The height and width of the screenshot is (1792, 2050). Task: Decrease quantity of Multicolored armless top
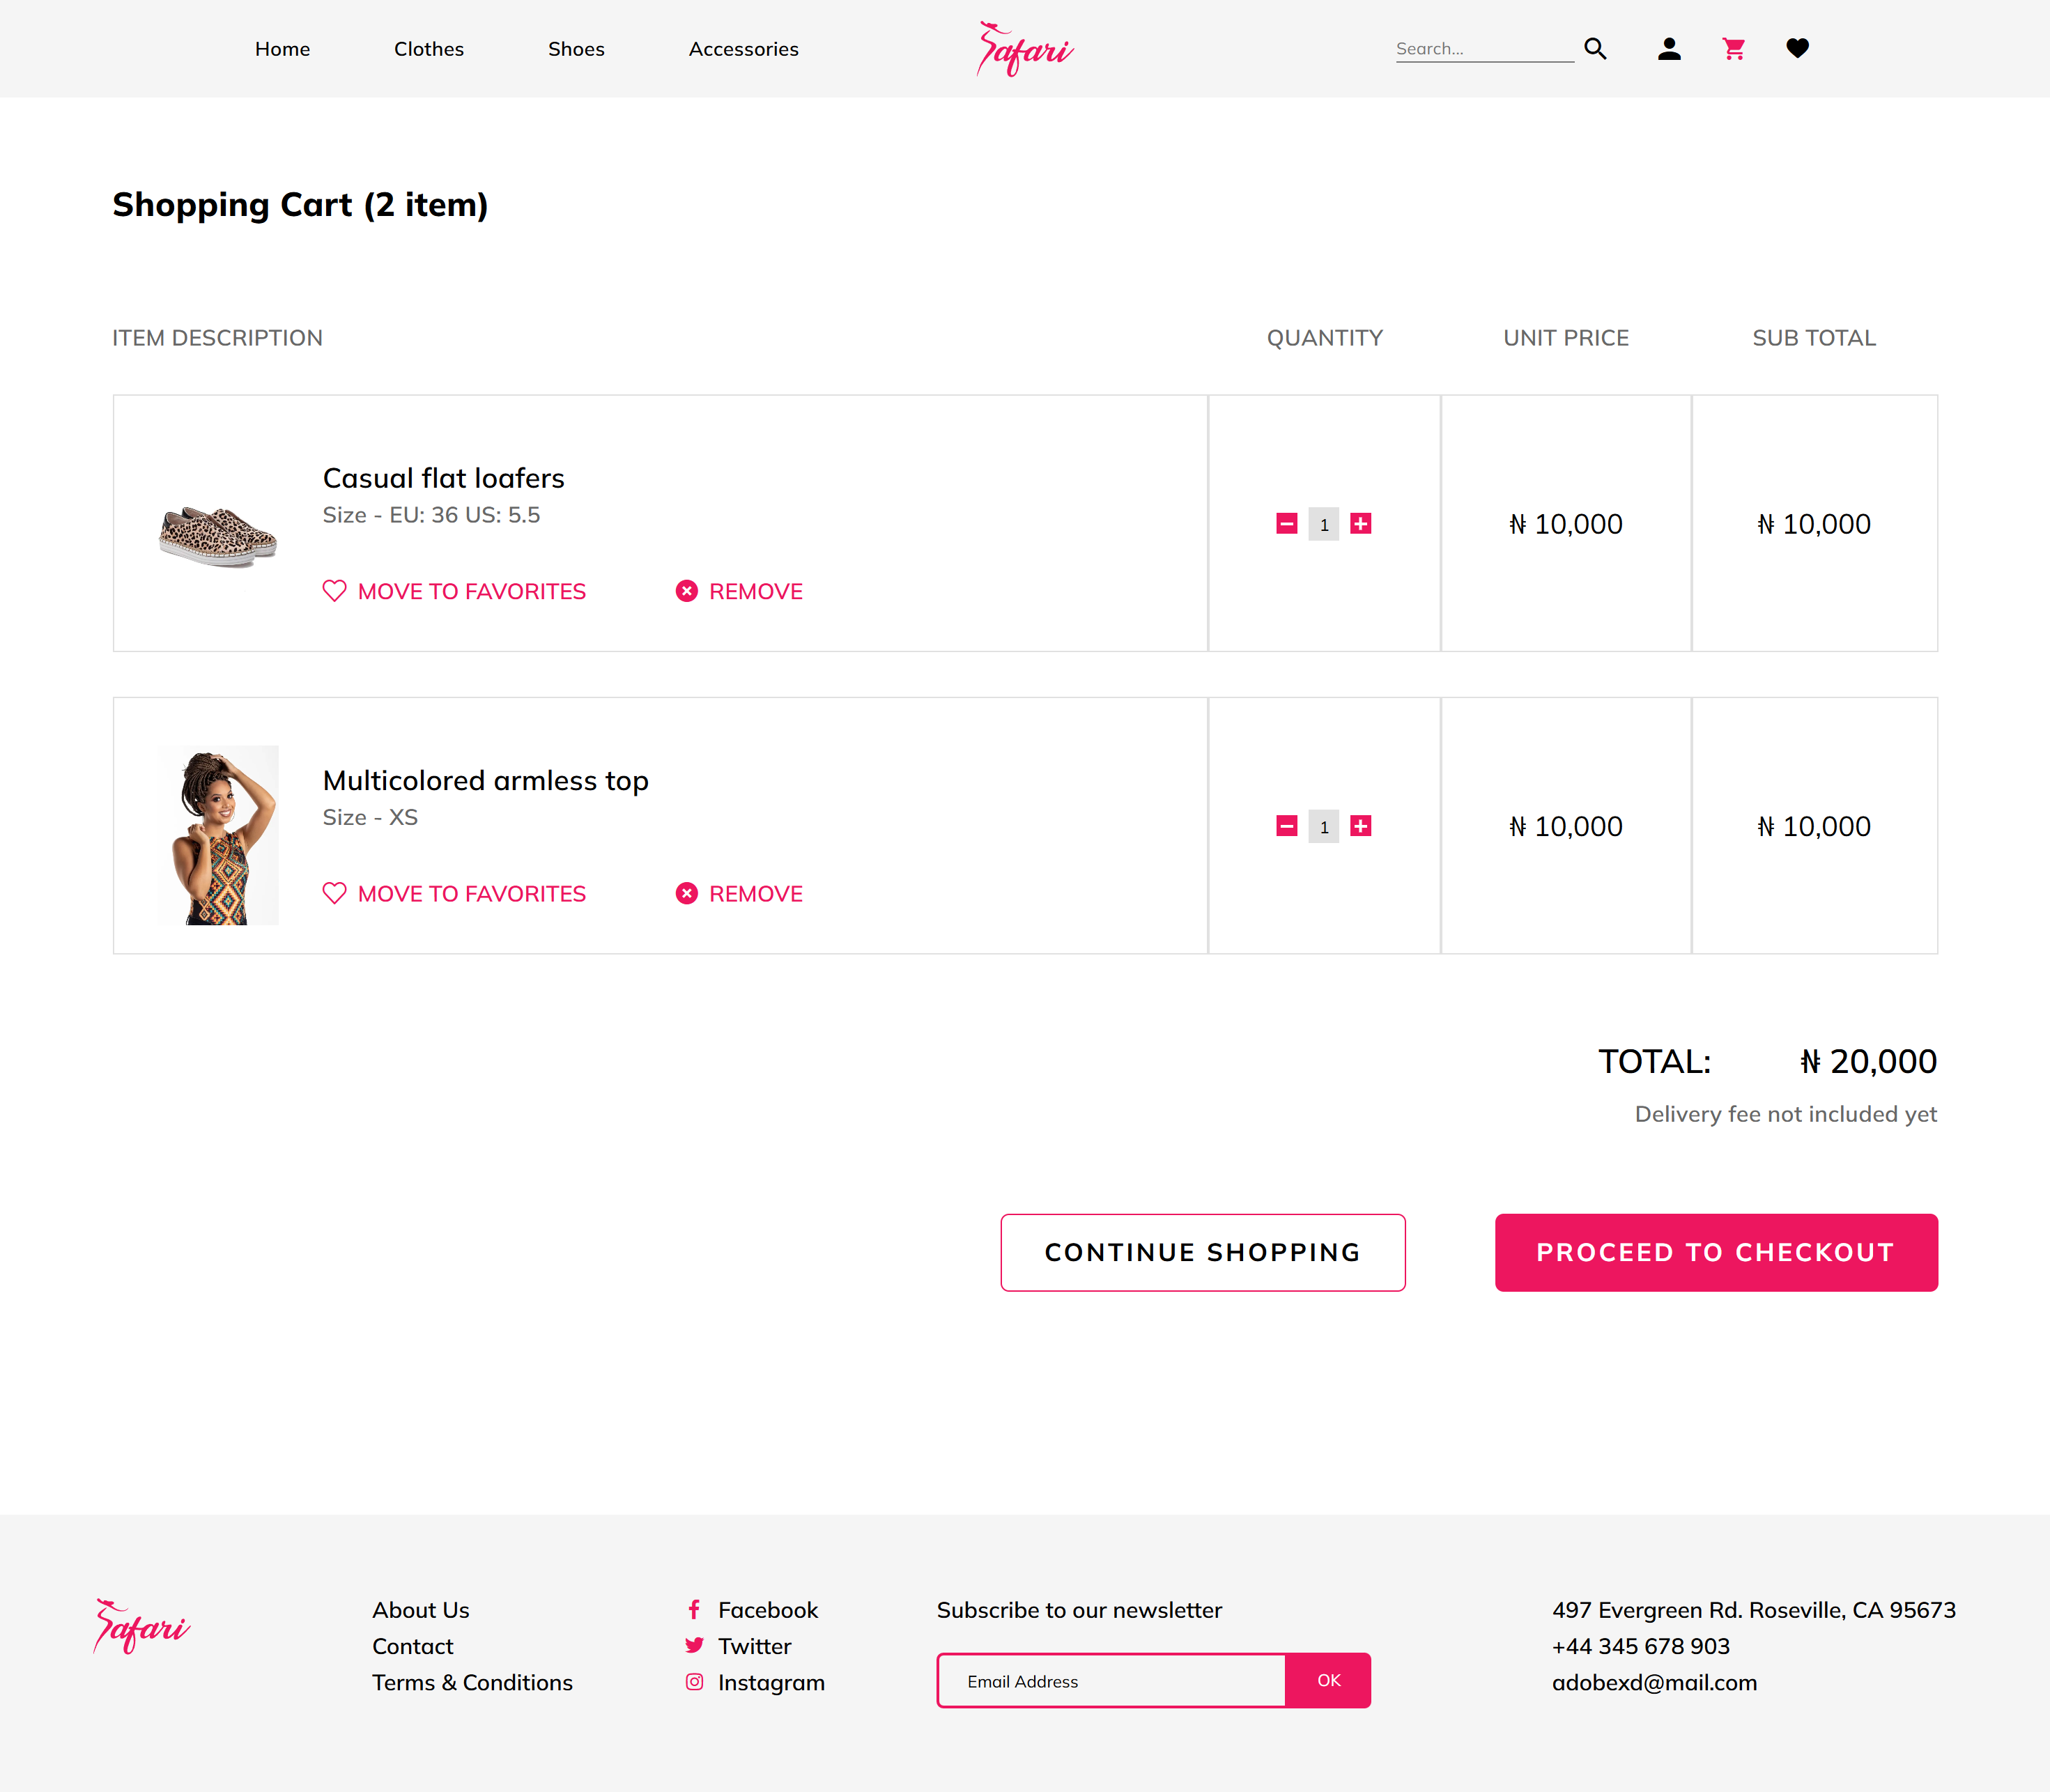[1287, 826]
